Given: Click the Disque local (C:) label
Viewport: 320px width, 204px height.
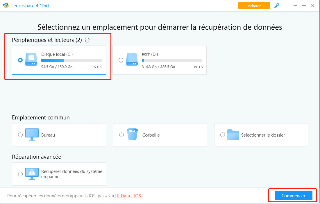Looking at the screenshot, I should [57, 54].
